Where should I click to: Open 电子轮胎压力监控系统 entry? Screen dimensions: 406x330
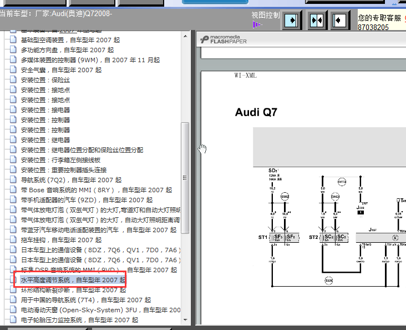tap(79, 320)
